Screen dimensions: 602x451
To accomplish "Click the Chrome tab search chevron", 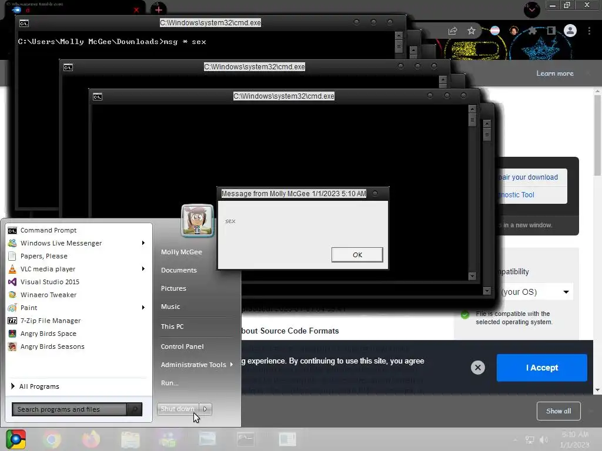I will (532, 9).
